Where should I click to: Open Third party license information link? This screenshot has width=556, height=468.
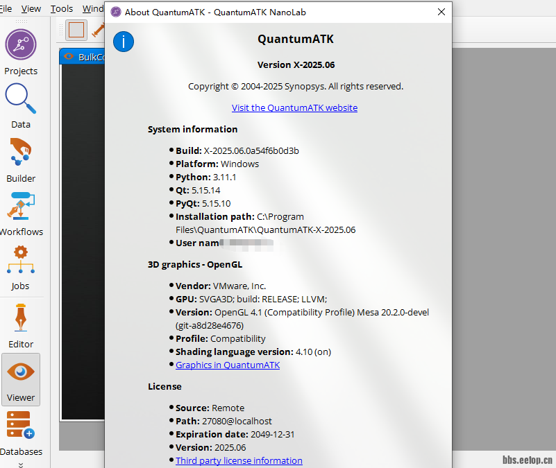click(x=239, y=460)
